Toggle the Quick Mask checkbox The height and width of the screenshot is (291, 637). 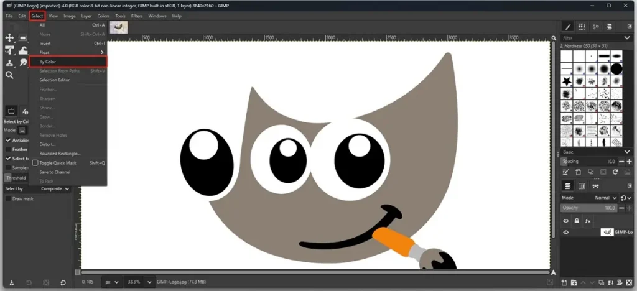click(x=35, y=163)
